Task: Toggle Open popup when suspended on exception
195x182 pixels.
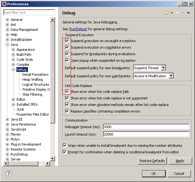Action: tap(67, 60)
